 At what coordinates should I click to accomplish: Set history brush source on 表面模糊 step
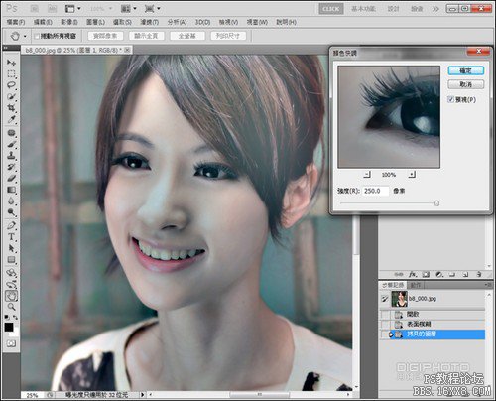(385, 324)
